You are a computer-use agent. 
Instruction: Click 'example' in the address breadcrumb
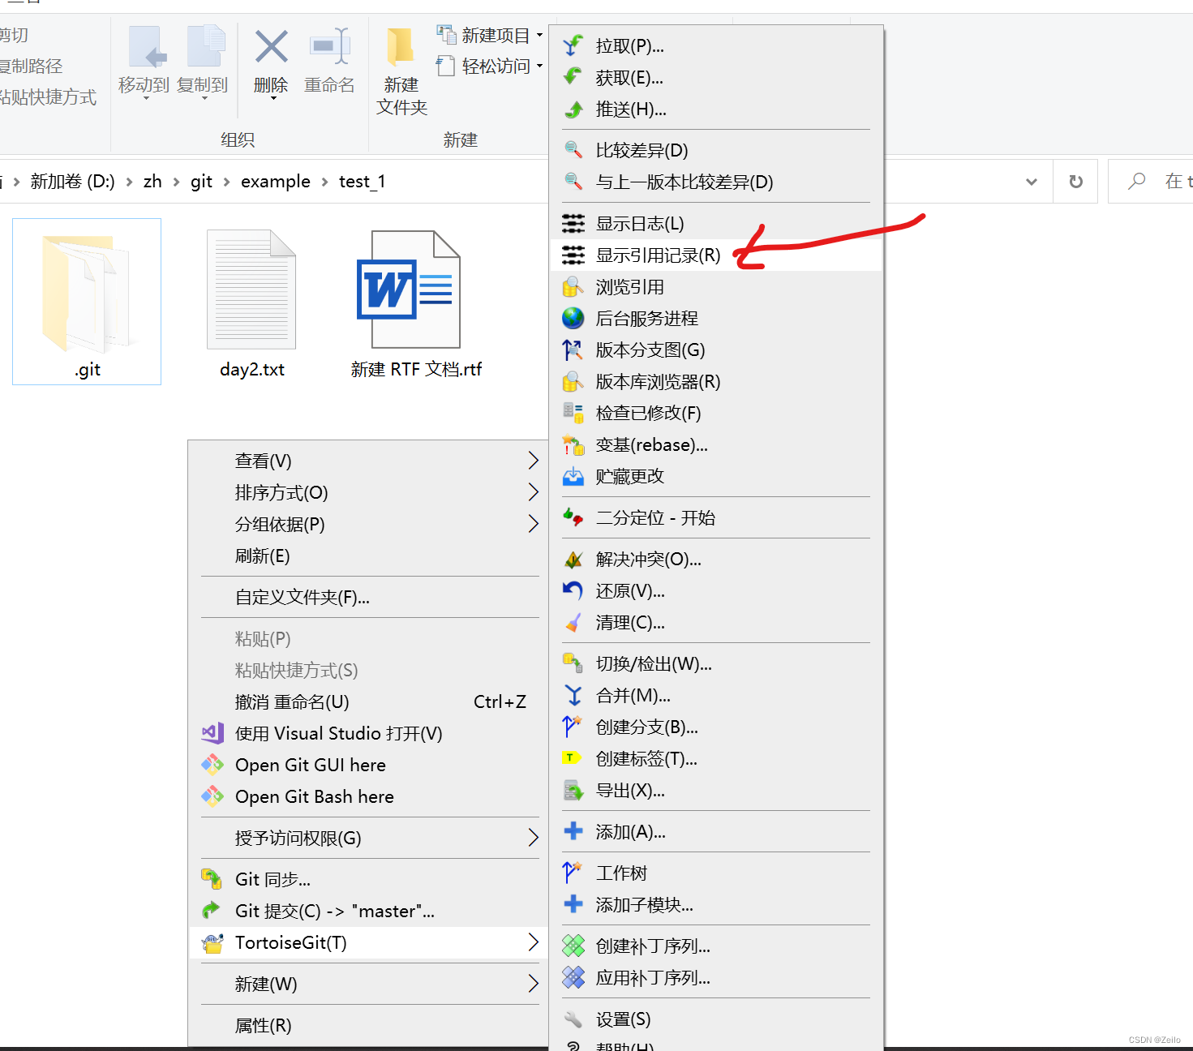[276, 182]
